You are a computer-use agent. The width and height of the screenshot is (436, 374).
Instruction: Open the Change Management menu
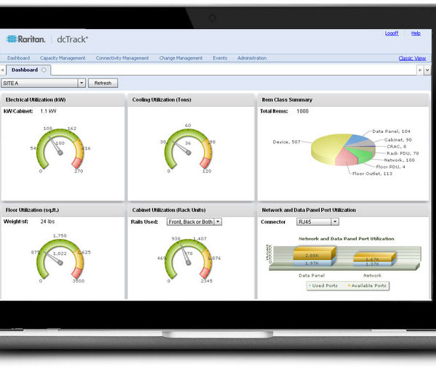click(181, 58)
